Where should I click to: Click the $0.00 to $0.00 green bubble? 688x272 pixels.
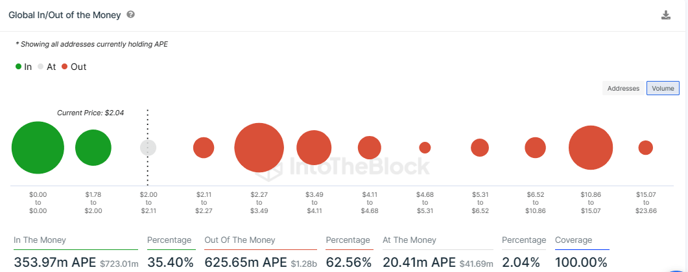click(38, 148)
